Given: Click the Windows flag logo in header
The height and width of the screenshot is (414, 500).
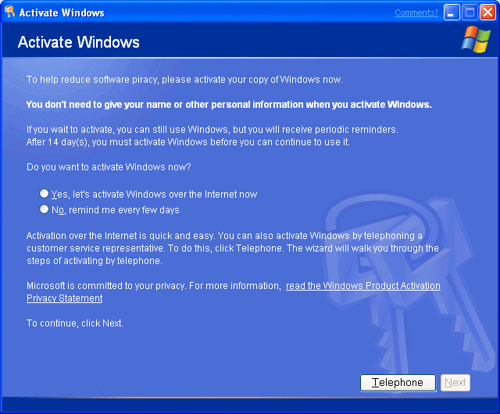Looking at the screenshot, I should point(476,39).
